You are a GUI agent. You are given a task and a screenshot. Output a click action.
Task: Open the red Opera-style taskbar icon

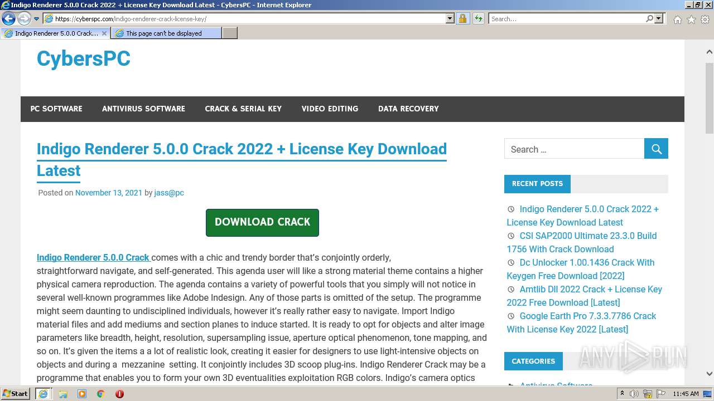[x=119, y=394]
